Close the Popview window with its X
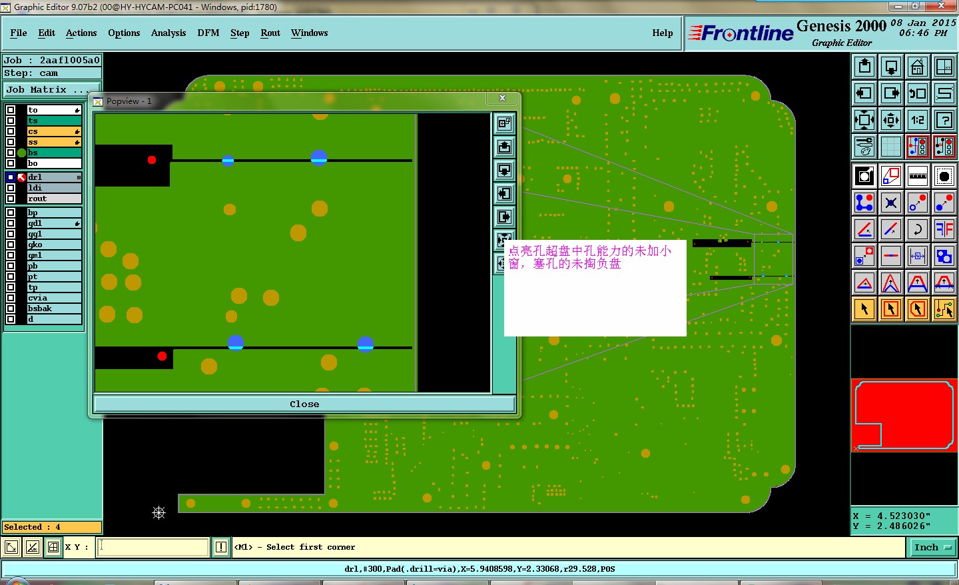Screen dimensions: 959x585 click(503, 98)
